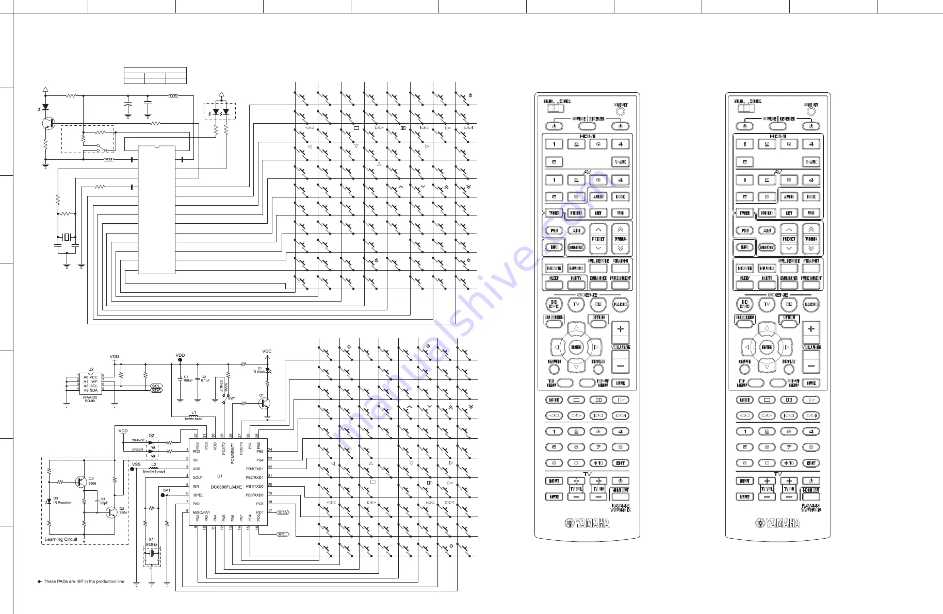Click the SCL flag next to U2
This screenshot has height=614, width=943.
156,386
